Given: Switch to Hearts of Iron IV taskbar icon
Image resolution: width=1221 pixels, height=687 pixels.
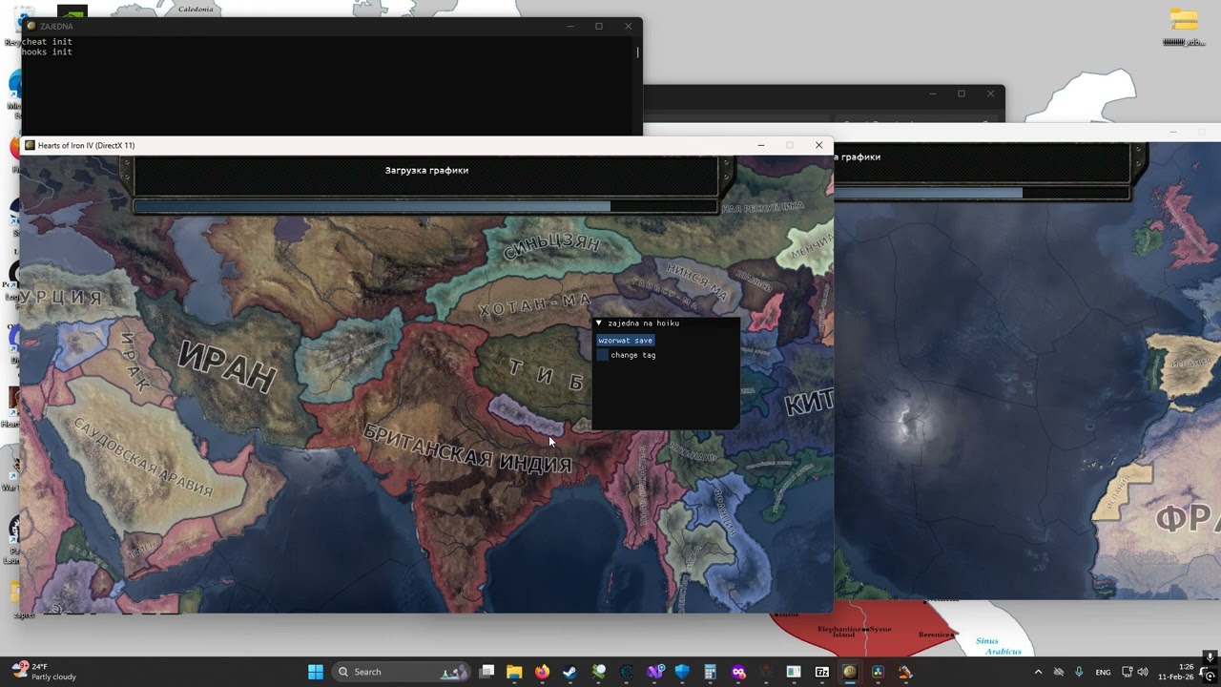Looking at the screenshot, I should point(849,672).
